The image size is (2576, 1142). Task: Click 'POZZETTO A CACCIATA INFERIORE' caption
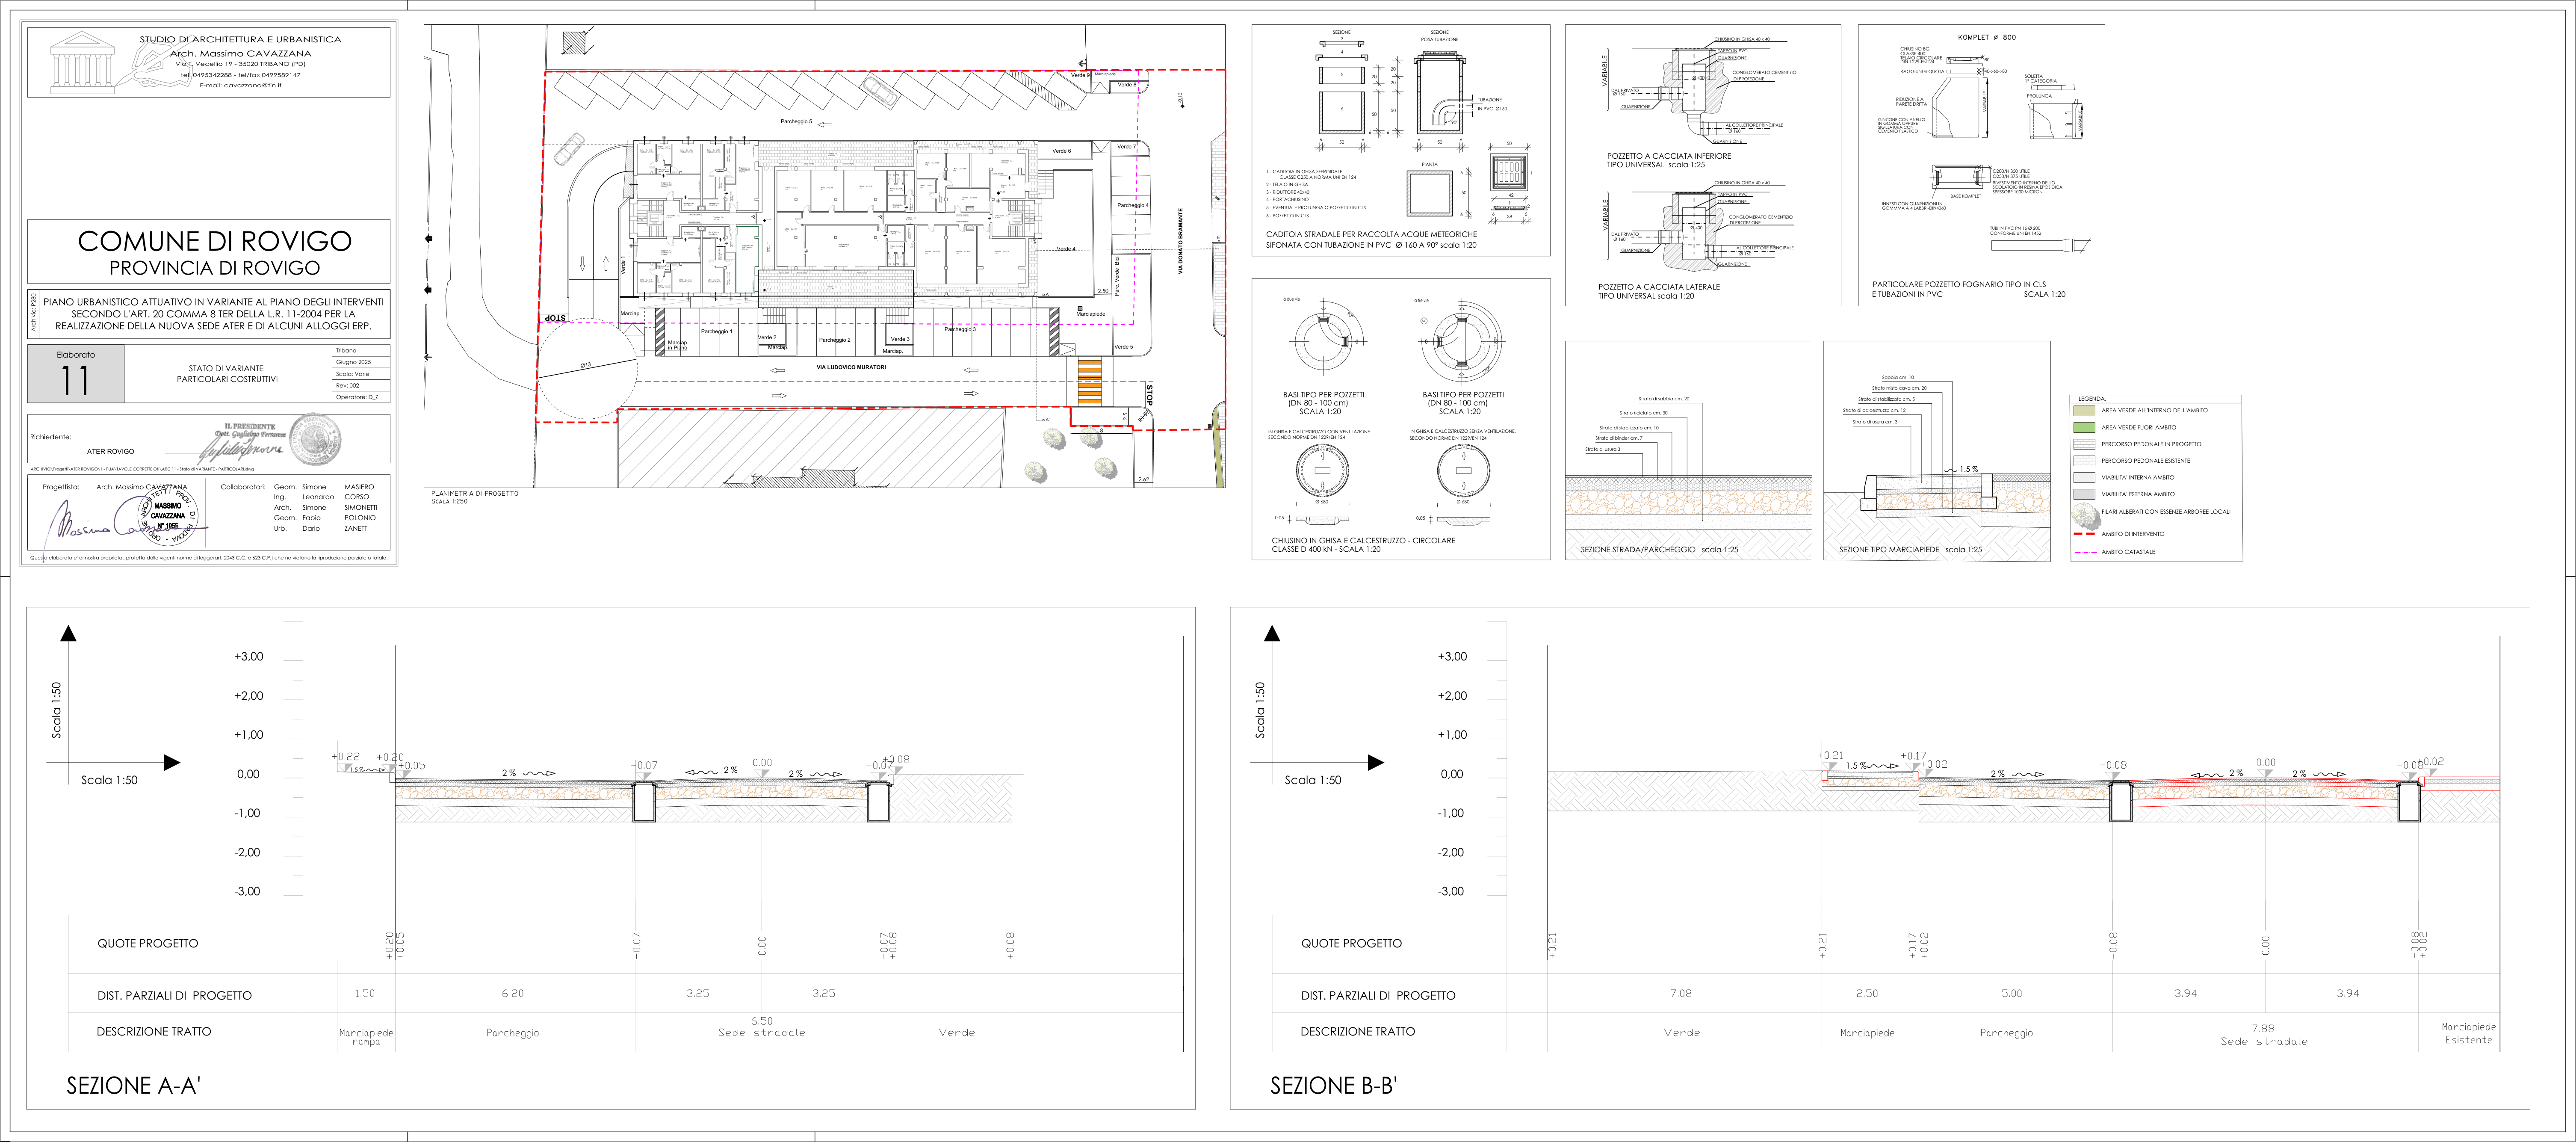click(x=1669, y=156)
